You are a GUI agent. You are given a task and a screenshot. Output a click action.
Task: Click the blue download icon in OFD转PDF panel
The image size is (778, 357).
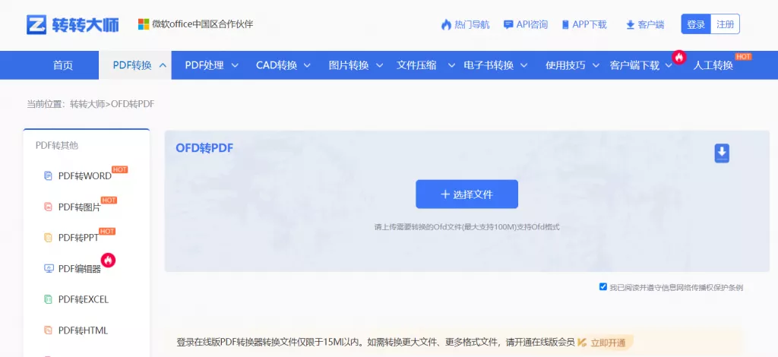click(722, 153)
